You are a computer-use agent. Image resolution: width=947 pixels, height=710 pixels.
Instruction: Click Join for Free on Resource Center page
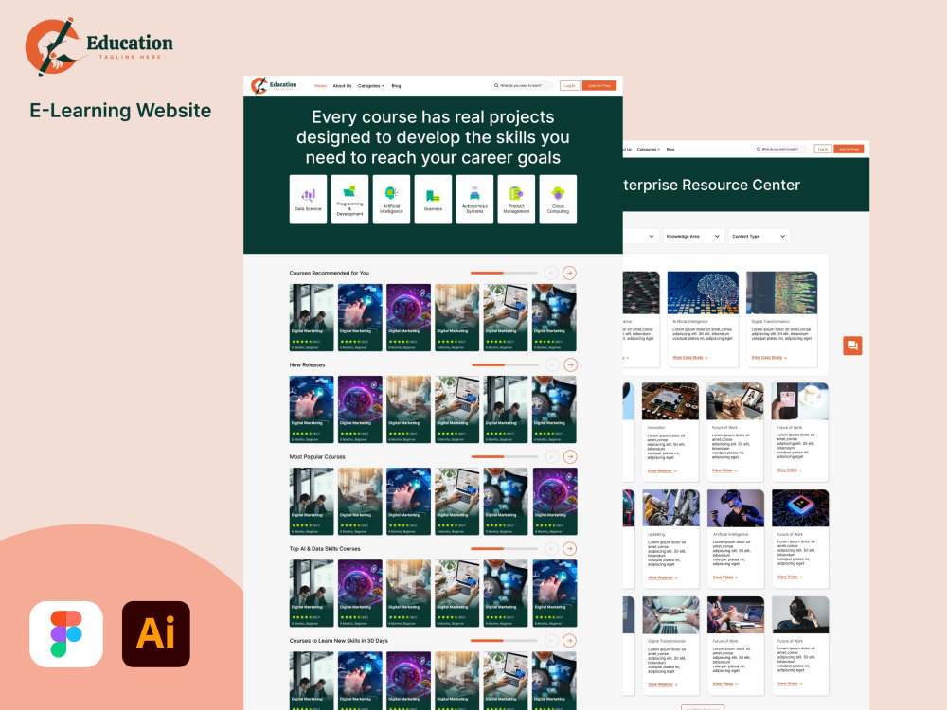click(x=849, y=149)
